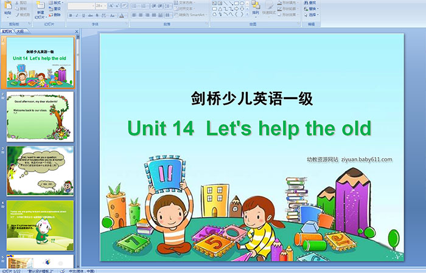The width and height of the screenshot is (426, 273).
Task: Open 对齐文本 align text menu
Action: click(184, 9)
